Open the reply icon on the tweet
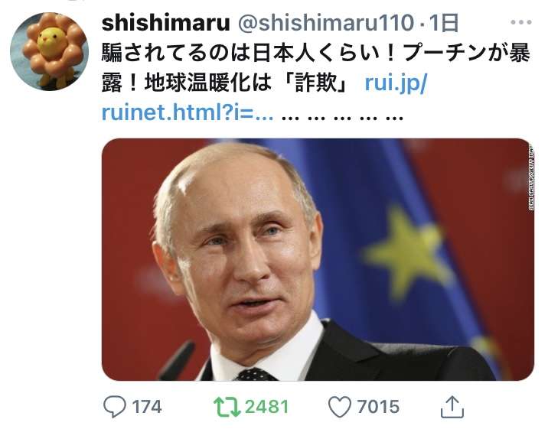This screenshot has height=429, width=548. point(115,406)
